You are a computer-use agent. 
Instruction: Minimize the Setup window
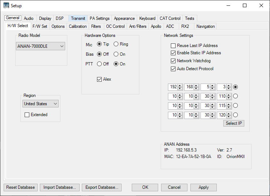[x=228, y=5]
